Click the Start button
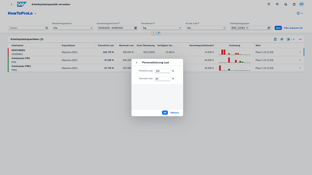 tap(278, 28)
